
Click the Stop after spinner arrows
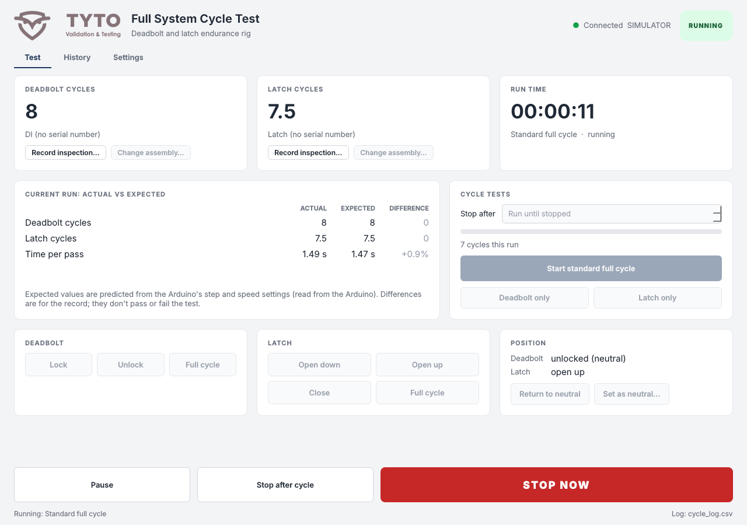tap(717, 213)
